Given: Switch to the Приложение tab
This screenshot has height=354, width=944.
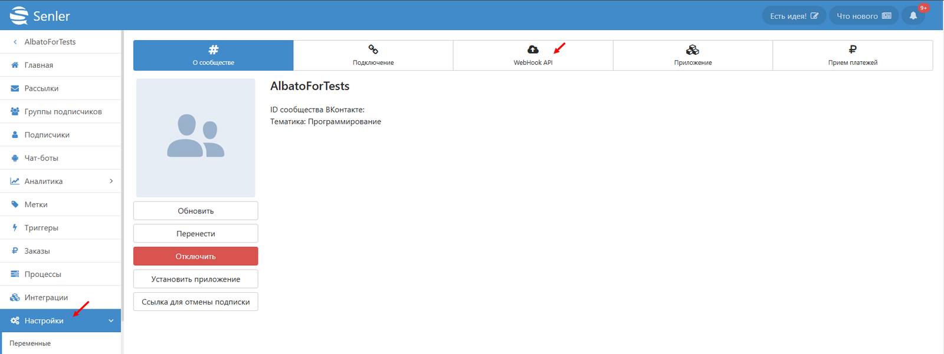Looking at the screenshot, I should (693, 55).
